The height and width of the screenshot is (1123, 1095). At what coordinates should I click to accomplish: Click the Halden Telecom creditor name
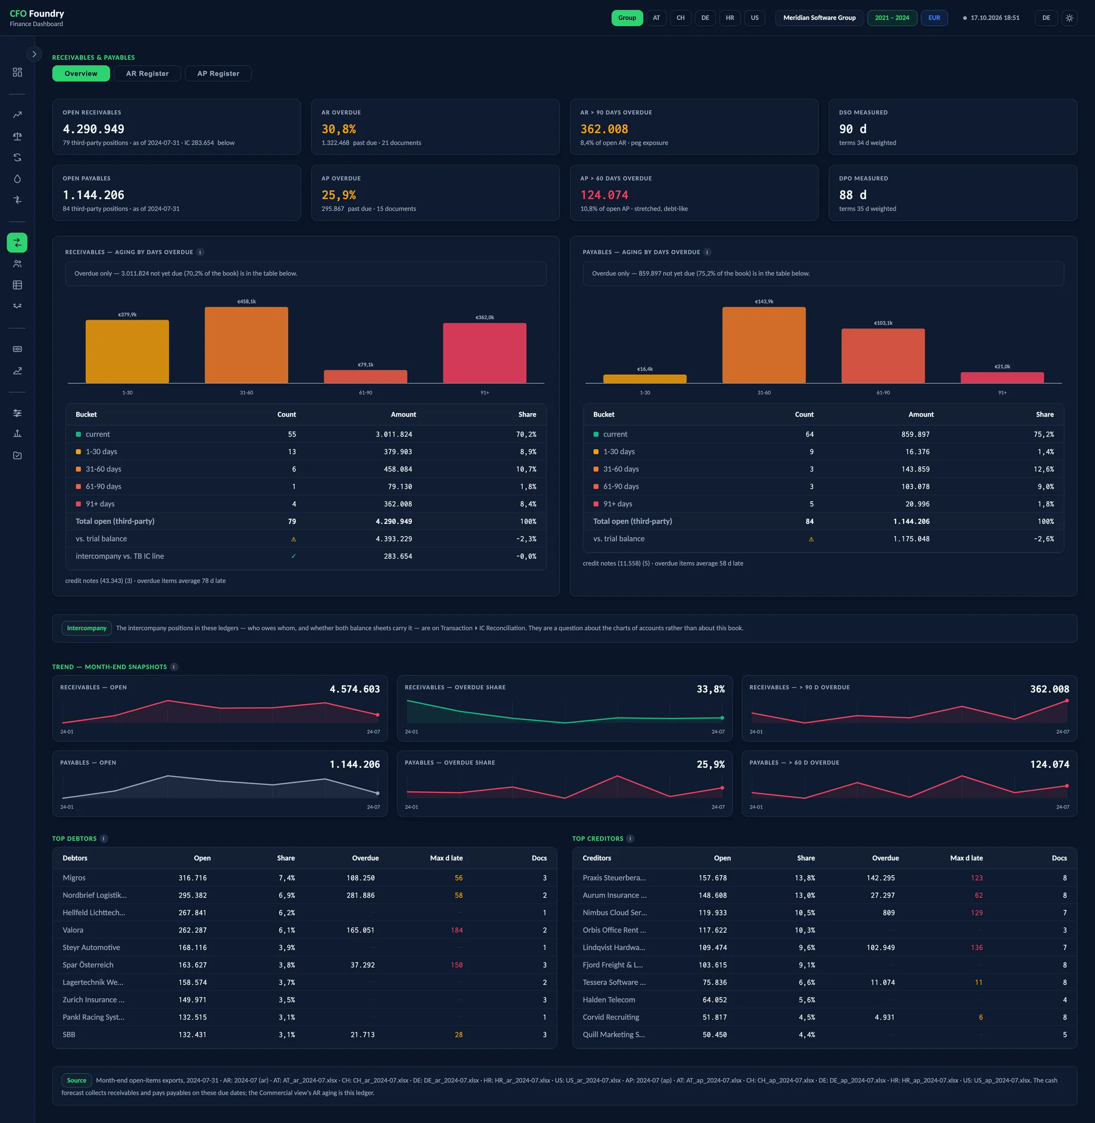[609, 1000]
